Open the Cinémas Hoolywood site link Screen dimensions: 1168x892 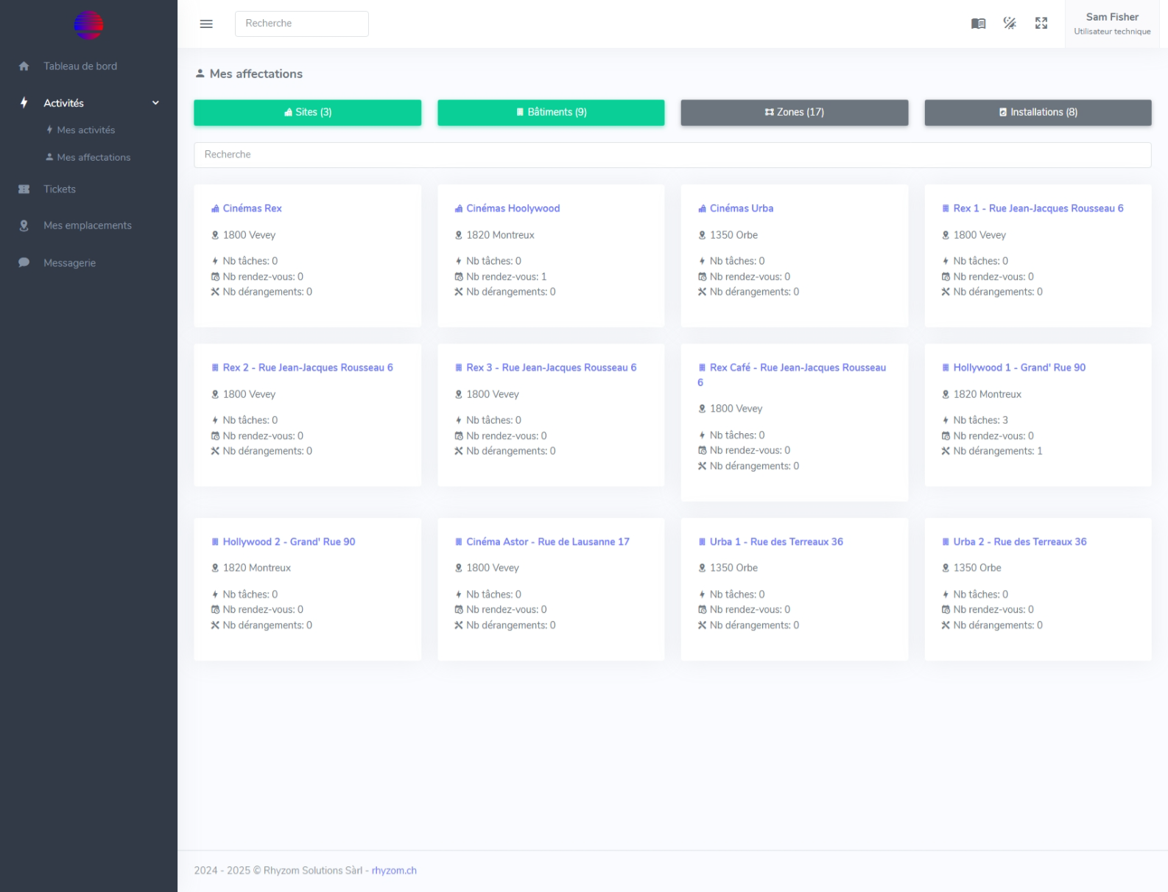coord(513,208)
